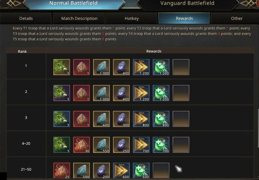Select rank 1 sword stone with 1,000
The height and width of the screenshot is (180, 259).
coord(102,67)
